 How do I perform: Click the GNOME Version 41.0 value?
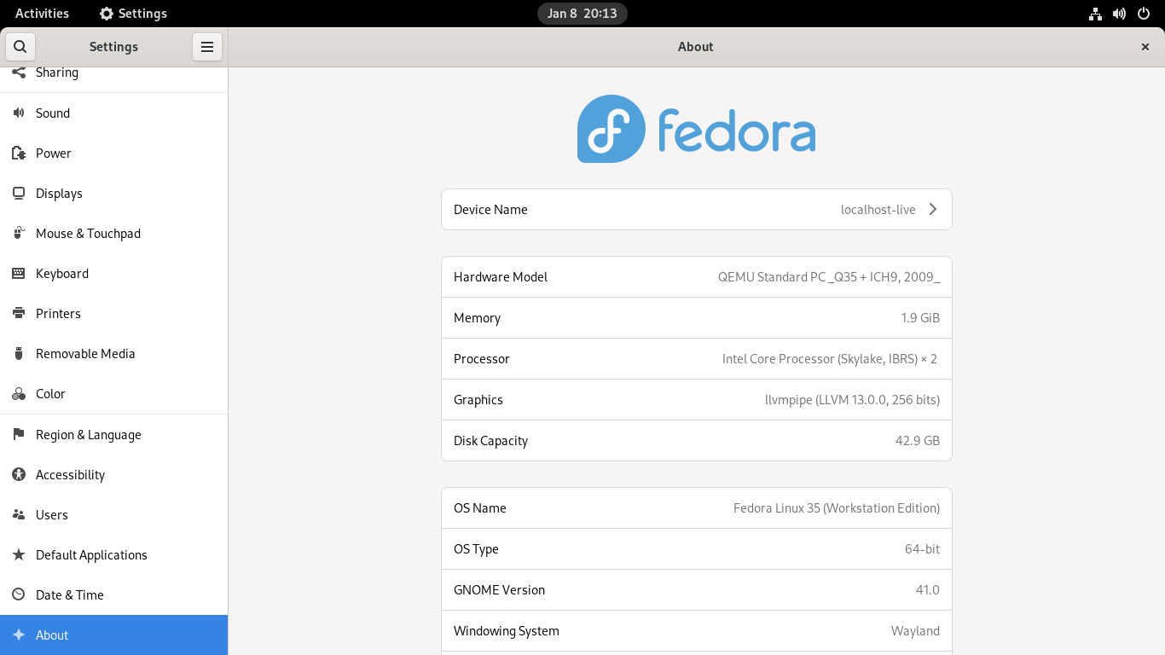coord(928,590)
